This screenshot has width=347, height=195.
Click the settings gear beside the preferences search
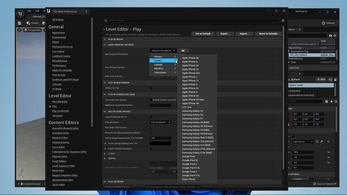283,21
